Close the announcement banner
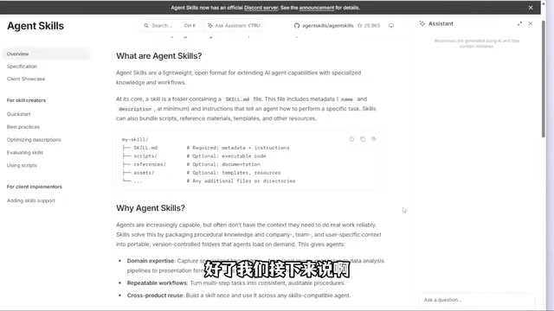554x311 pixels. click(x=531, y=8)
